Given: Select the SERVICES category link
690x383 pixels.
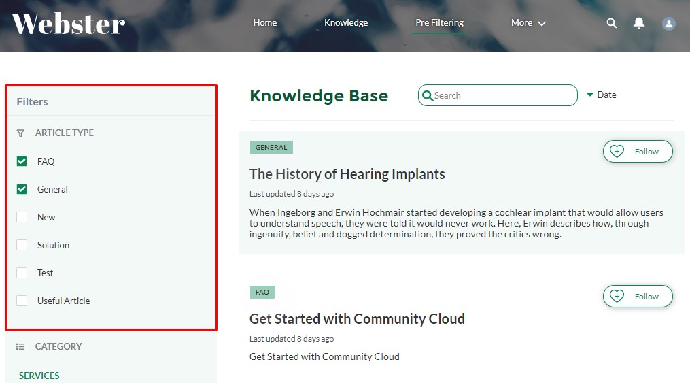Looking at the screenshot, I should pos(39,376).
